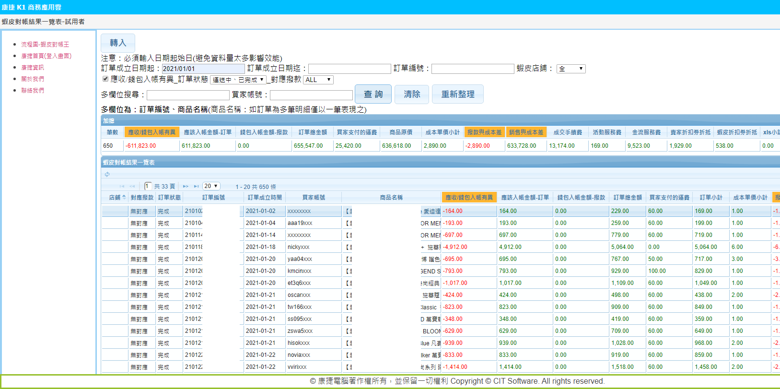780x389 pixels.
Task: Go to the first page of results
Action: [122, 186]
